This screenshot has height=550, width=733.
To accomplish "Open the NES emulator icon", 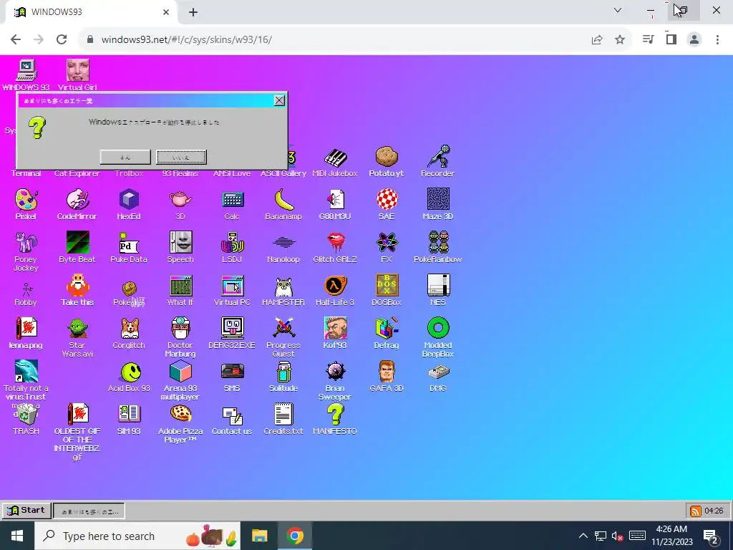I will [x=438, y=286].
